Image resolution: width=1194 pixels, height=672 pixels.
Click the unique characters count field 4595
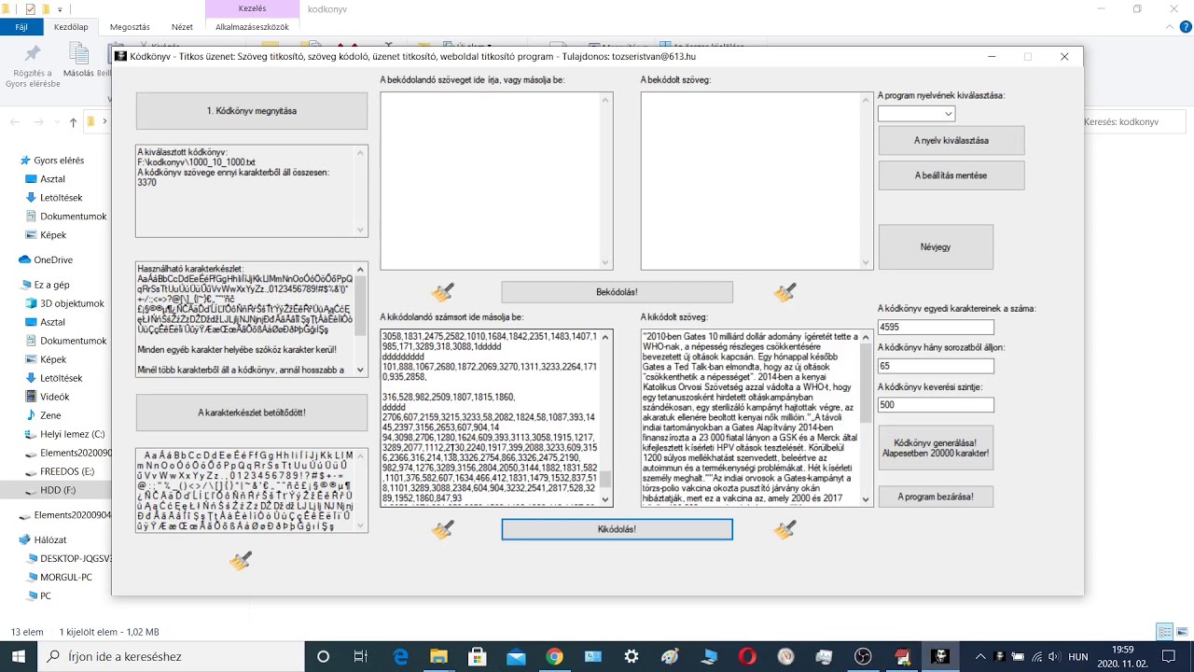936,328
